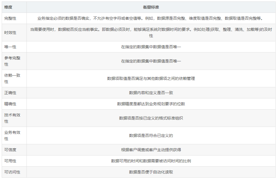Screen dimensions: 278x180
Task: Select the 正确性 dimension cell
Action: [14, 93]
